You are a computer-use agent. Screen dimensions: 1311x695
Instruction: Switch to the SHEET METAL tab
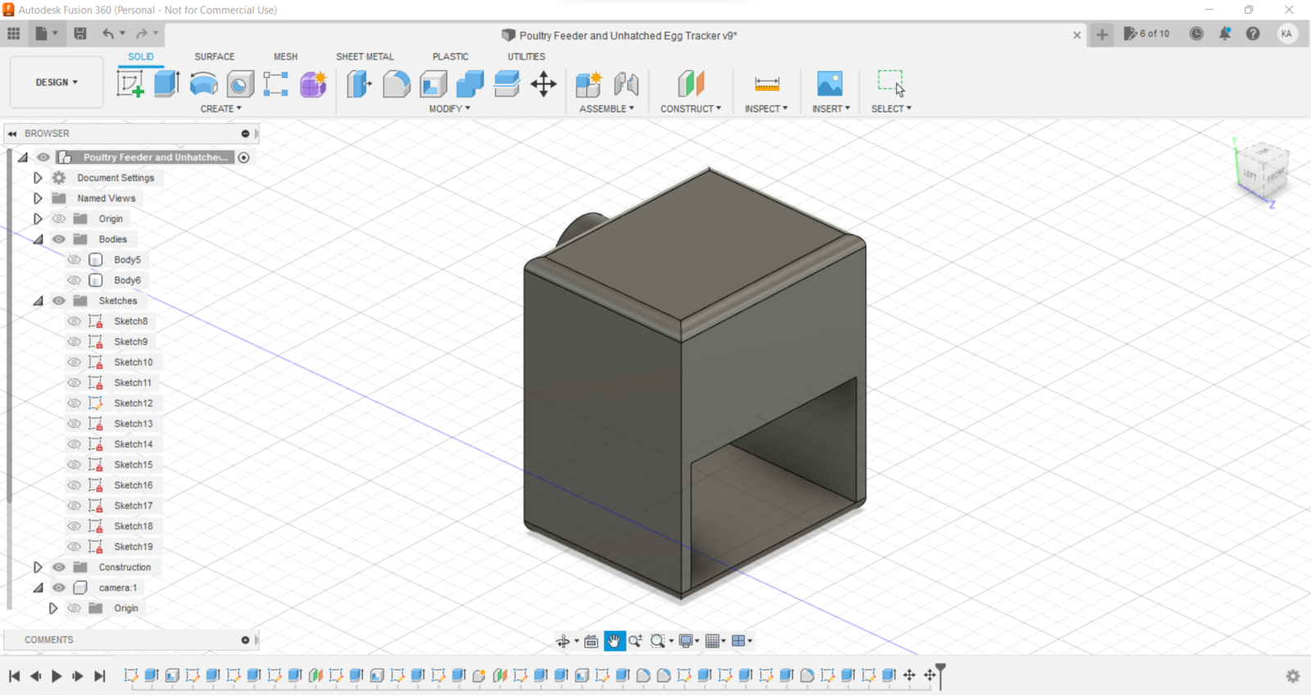pyautogui.click(x=365, y=57)
